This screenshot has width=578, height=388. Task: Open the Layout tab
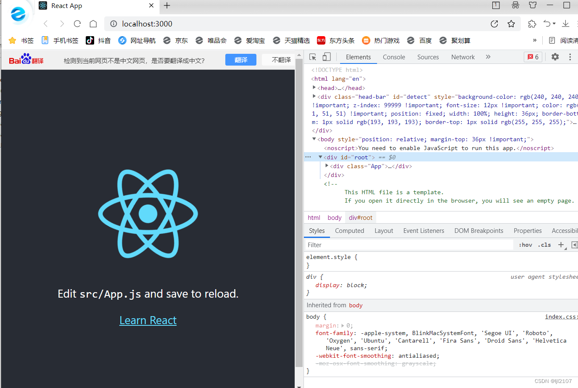[x=384, y=231]
